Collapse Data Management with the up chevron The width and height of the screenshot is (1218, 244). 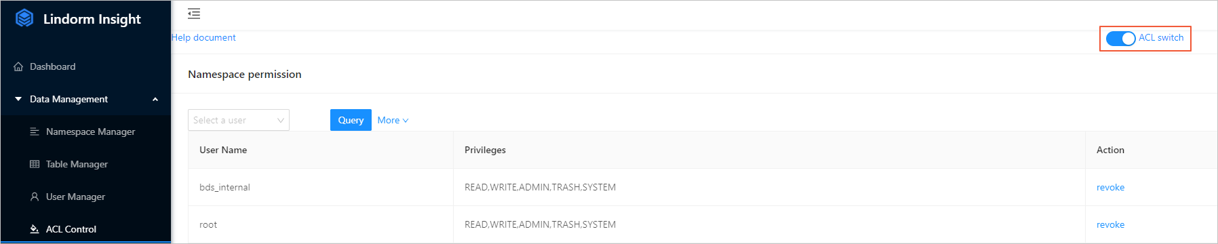[155, 99]
